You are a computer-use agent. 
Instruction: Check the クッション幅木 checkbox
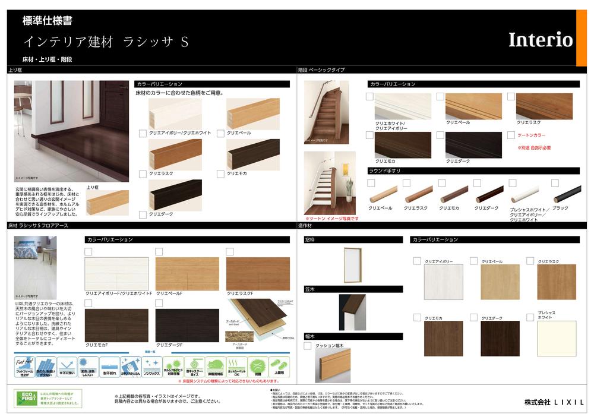click(308, 345)
